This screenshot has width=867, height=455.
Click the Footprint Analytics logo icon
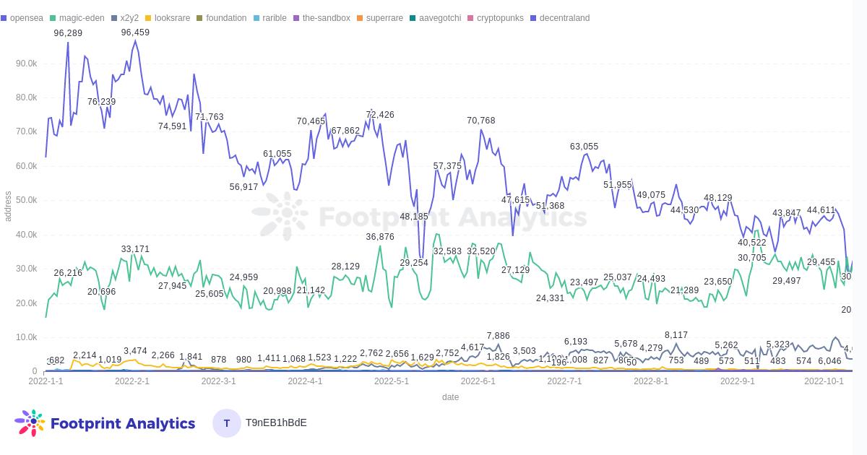point(30,423)
